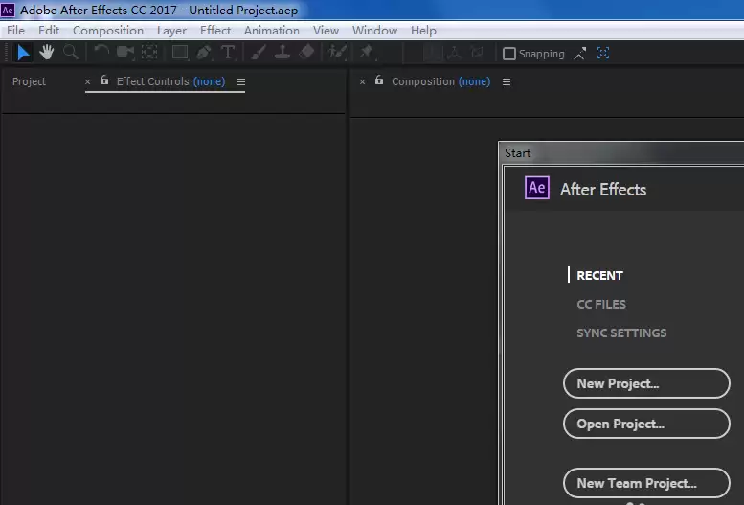Select the Hand tool

47,53
